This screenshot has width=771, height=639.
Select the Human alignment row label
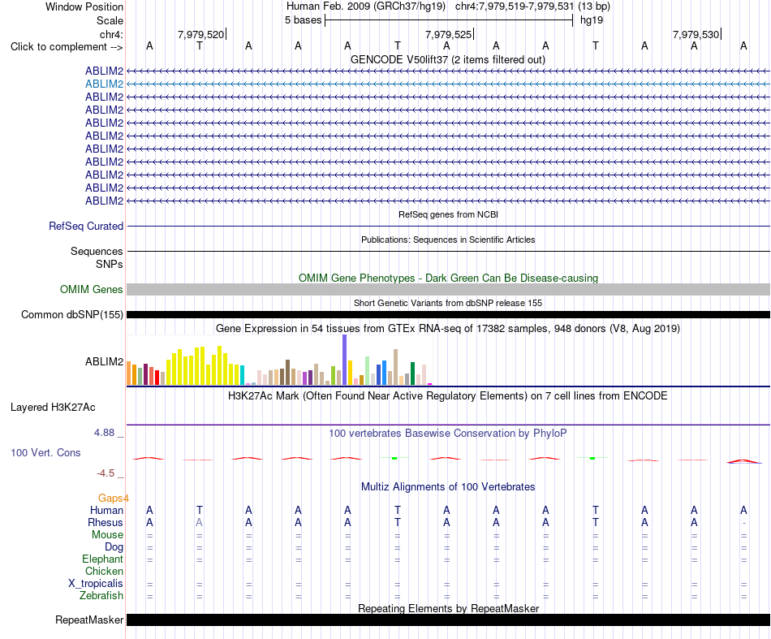click(106, 510)
